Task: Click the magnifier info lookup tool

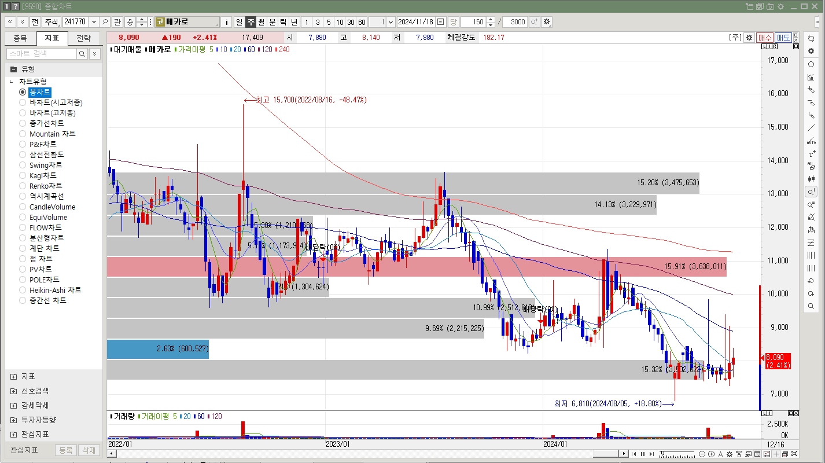Action: [811, 192]
